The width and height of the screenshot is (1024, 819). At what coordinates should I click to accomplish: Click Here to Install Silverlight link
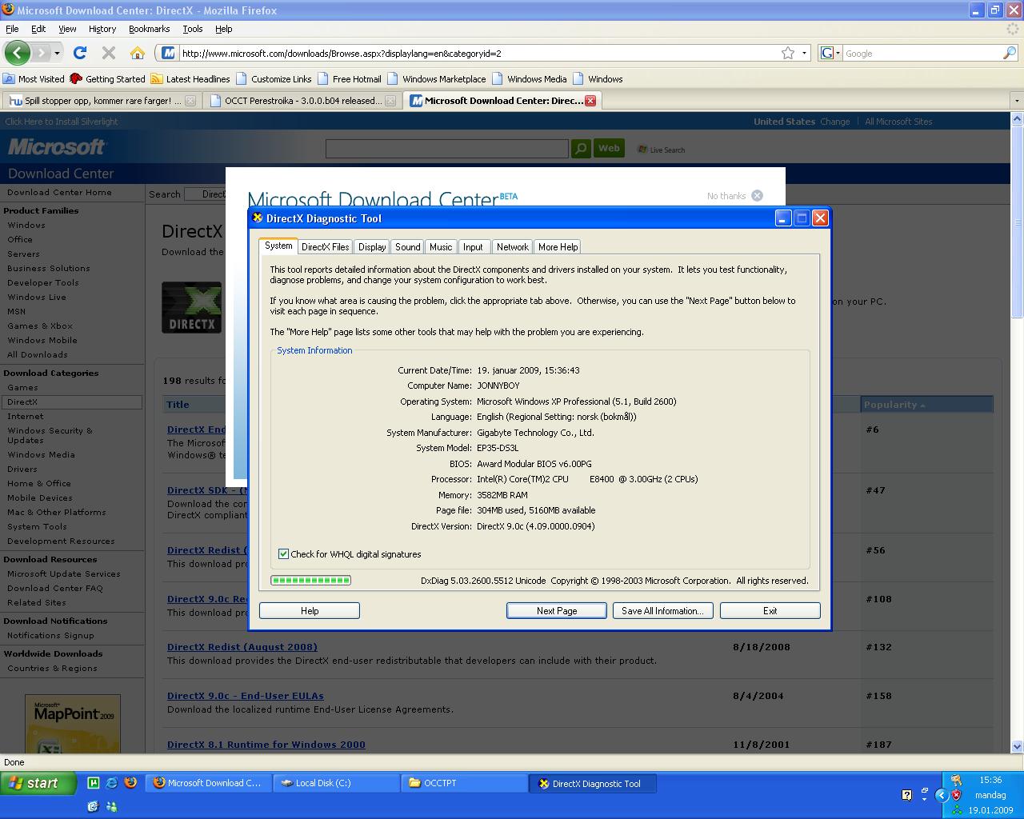coord(62,122)
